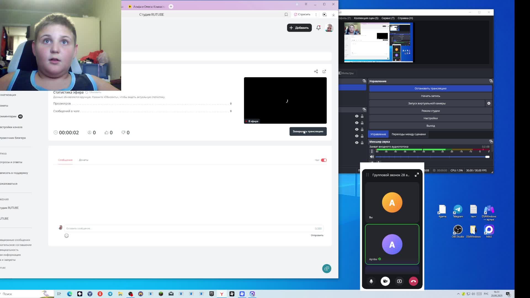Open stream in new window icon
Image resolution: width=530 pixels, height=298 pixels.
[x=324, y=71]
